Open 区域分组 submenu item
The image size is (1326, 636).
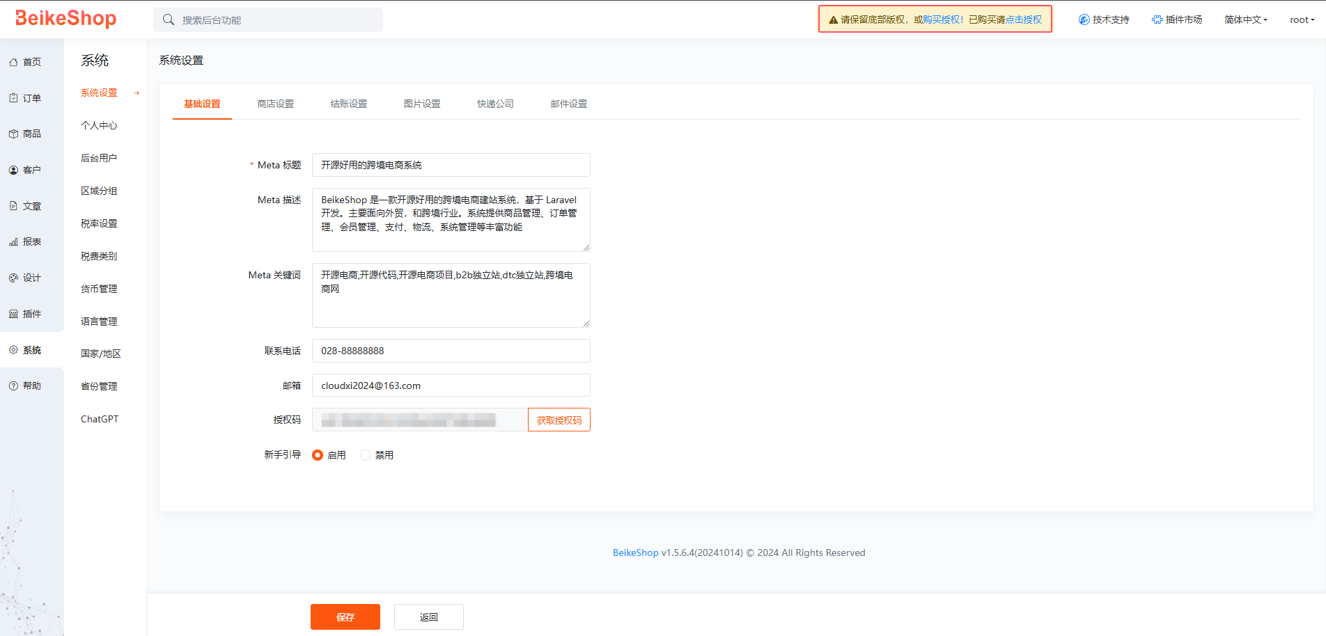pos(99,191)
